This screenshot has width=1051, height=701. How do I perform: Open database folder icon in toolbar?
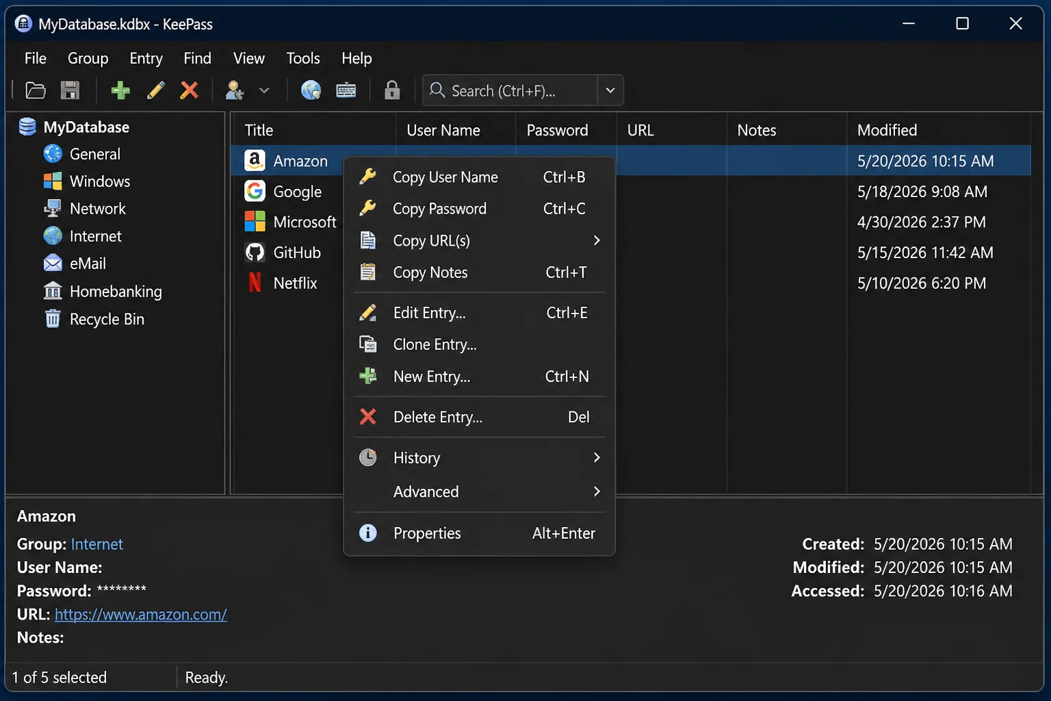(36, 90)
